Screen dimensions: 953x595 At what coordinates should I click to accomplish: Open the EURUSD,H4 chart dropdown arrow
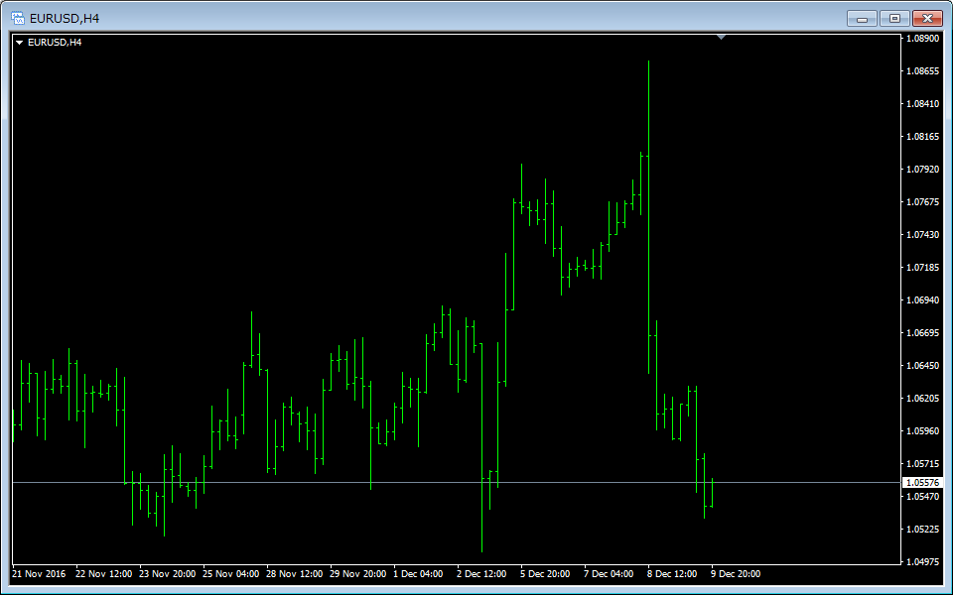pyautogui.click(x=20, y=43)
